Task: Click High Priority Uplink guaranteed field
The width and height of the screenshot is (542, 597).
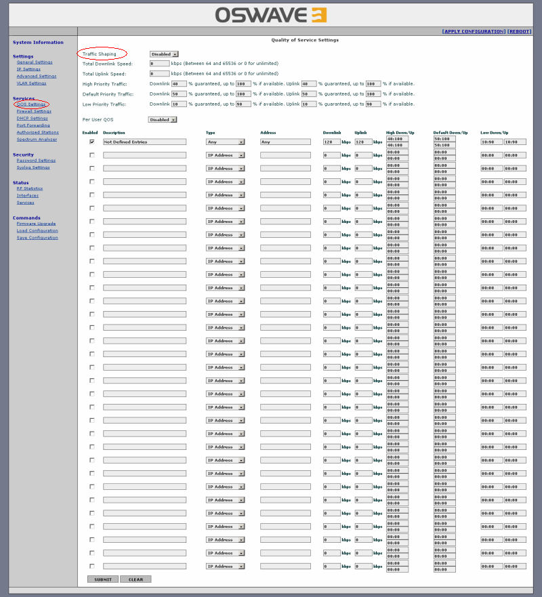Action: coord(309,84)
